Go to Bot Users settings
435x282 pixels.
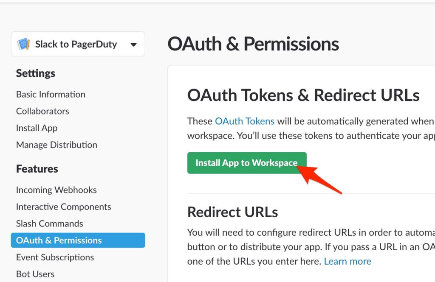(35, 274)
